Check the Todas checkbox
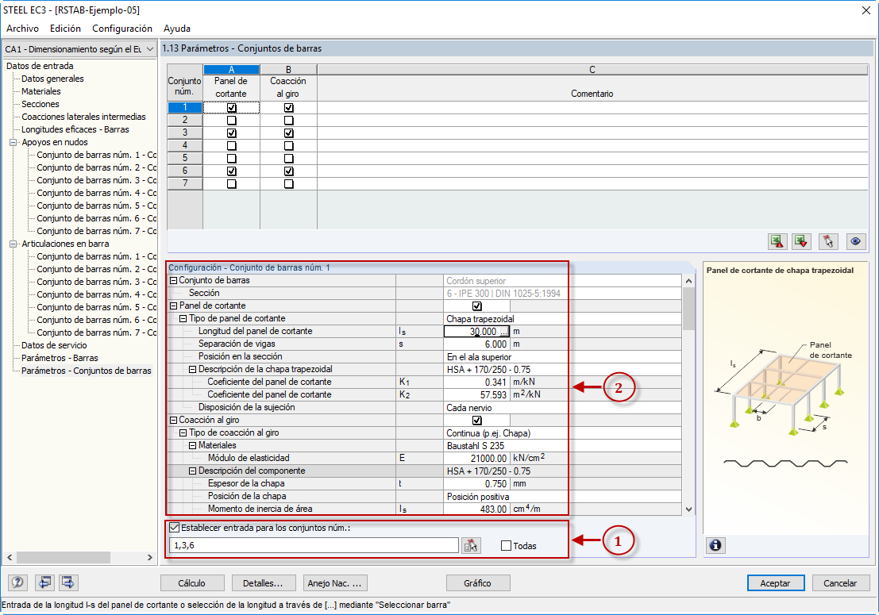Viewport: 879px width, 615px height. [x=507, y=545]
